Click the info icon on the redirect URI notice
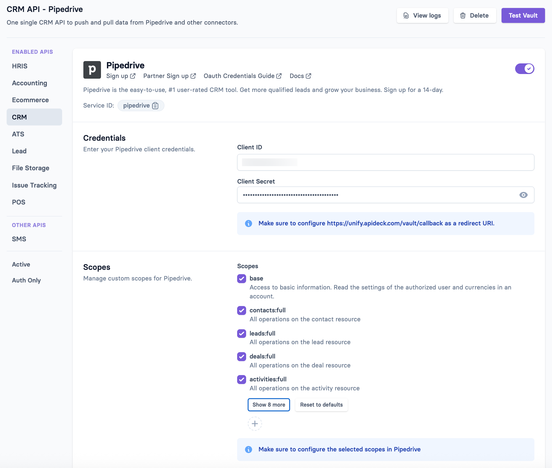 [x=248, y=223]
